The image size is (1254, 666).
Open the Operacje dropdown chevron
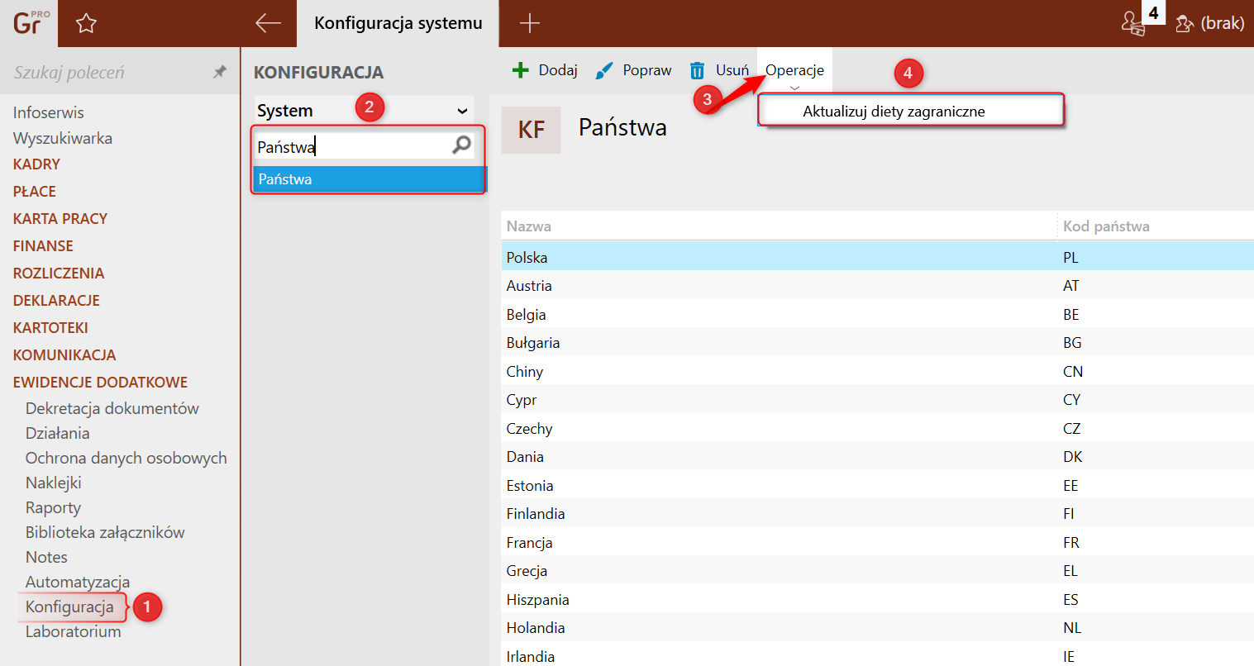click(x=794, y=88)
